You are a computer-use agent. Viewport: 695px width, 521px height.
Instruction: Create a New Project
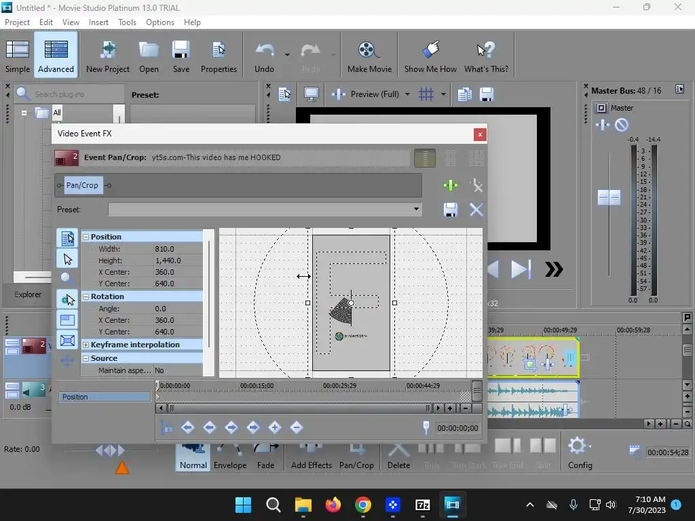tap(108, 56)
